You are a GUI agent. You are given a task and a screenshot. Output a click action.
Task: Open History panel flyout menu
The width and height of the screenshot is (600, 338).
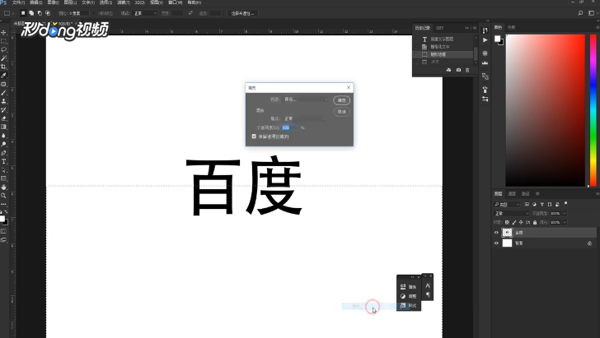point(475,28)
